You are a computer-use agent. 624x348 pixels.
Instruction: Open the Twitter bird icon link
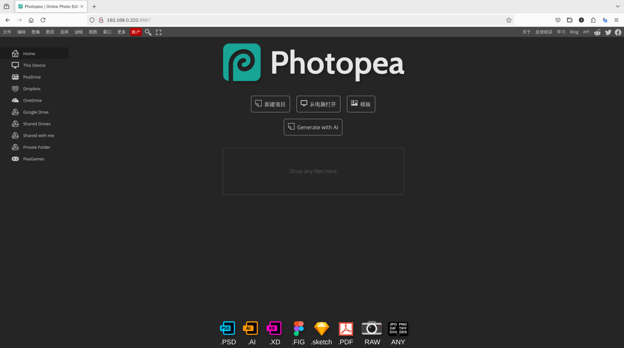pyautogui.click(x=608, y=32)
